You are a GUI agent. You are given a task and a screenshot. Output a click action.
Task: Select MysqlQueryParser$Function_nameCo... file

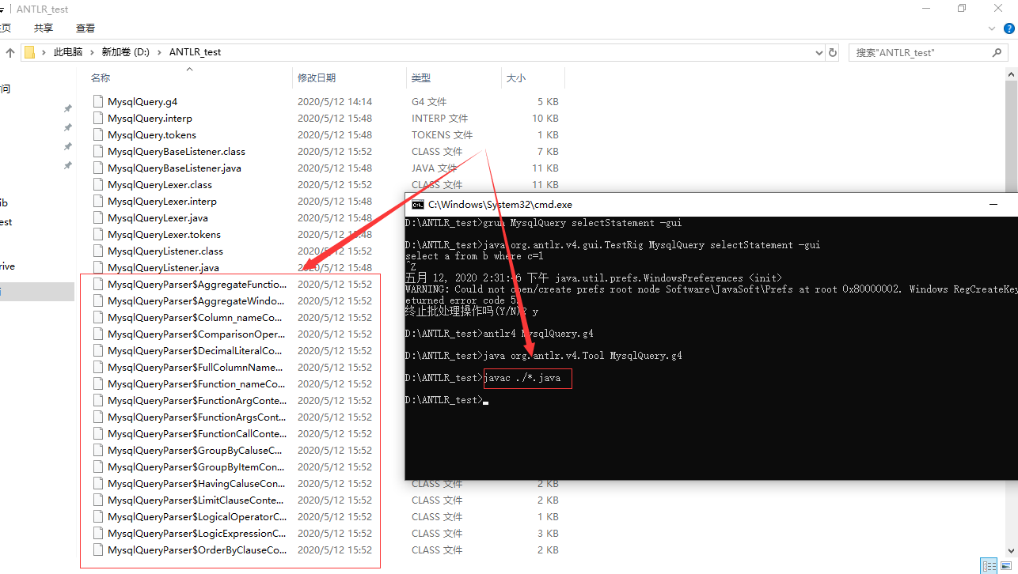196,383
